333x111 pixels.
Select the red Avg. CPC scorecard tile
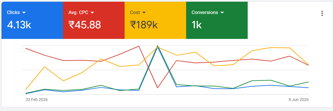(94, 20)
